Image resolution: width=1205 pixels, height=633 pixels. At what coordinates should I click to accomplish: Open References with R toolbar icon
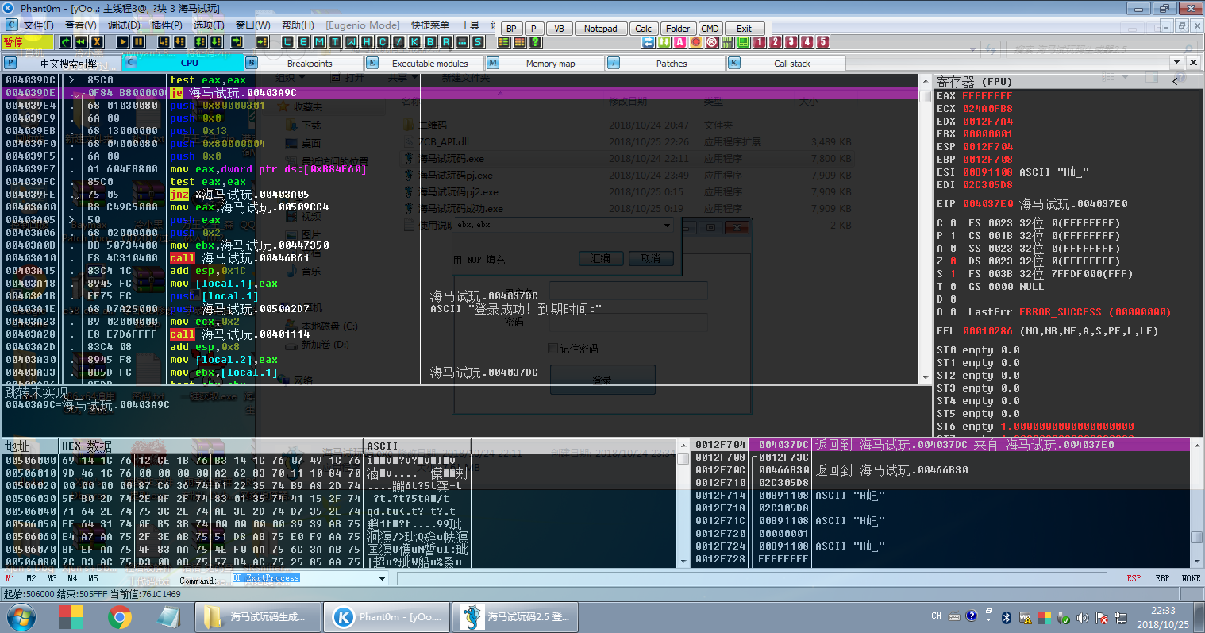tap(446, 41)
